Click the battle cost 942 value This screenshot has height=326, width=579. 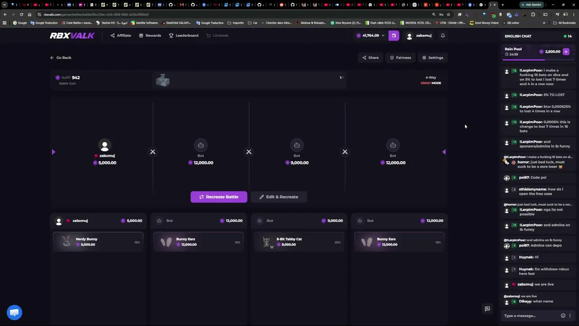click(76, 77)
